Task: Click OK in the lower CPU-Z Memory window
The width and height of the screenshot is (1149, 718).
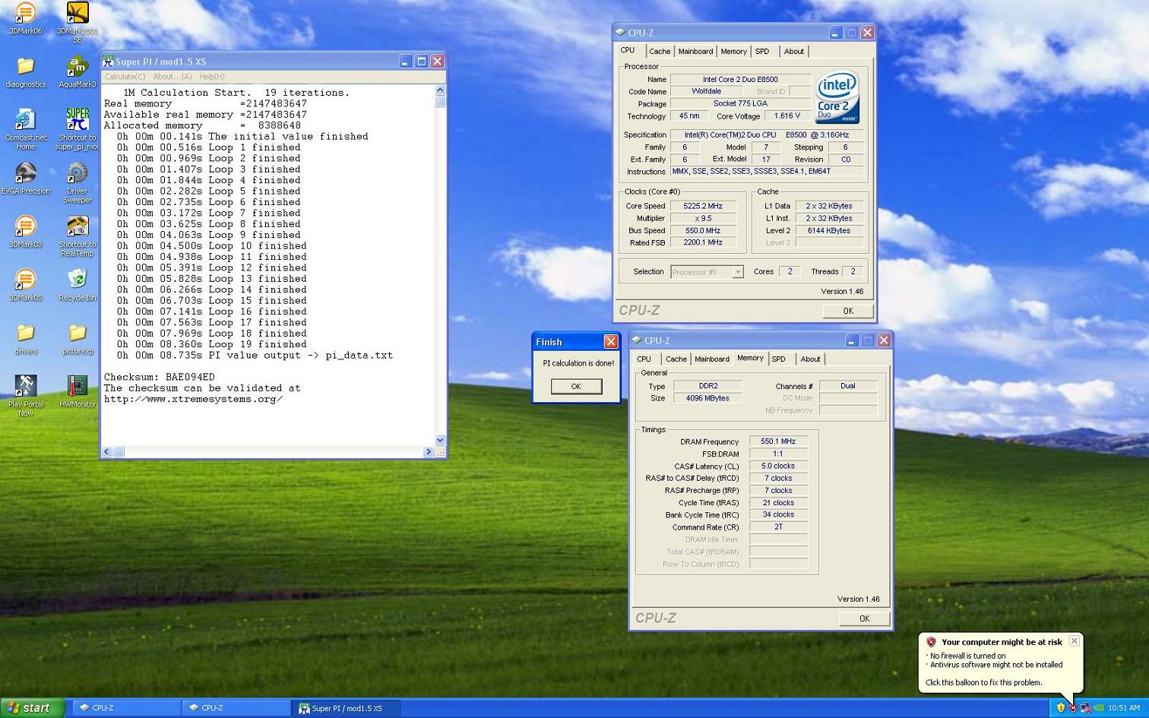Action: [x=864, y=618]
